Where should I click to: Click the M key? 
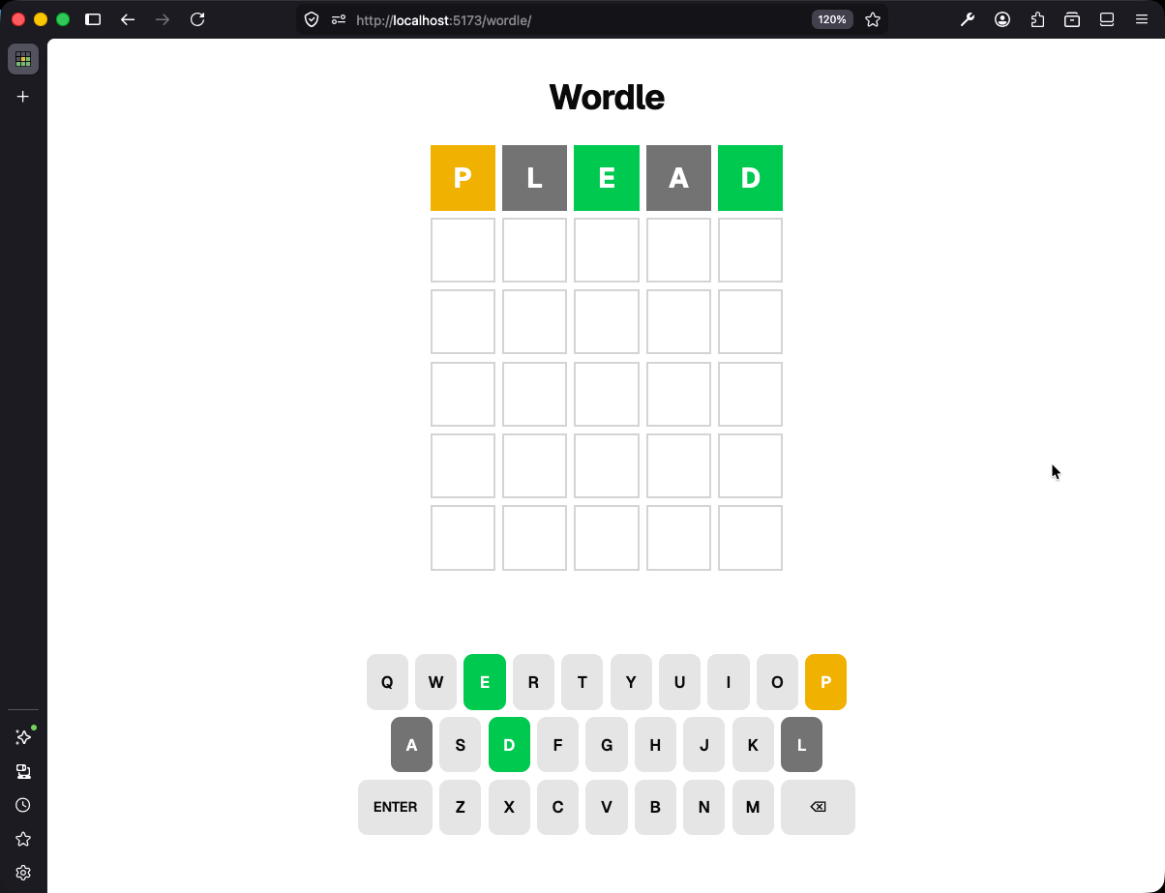(753, 807)
